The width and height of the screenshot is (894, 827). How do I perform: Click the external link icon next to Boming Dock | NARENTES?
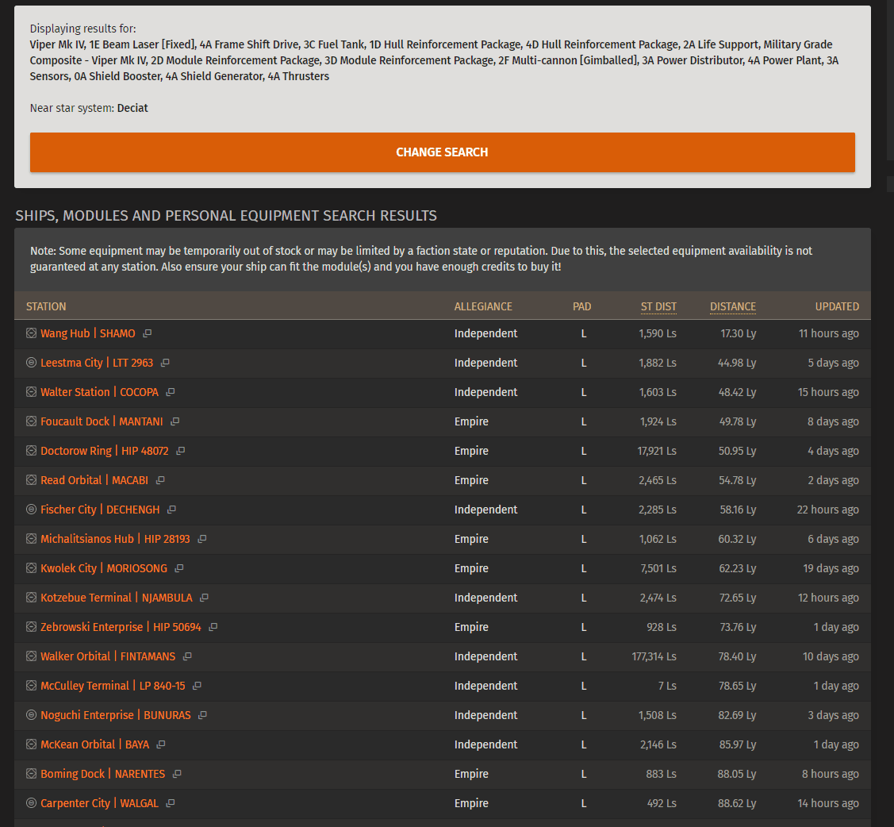[178, 775]
